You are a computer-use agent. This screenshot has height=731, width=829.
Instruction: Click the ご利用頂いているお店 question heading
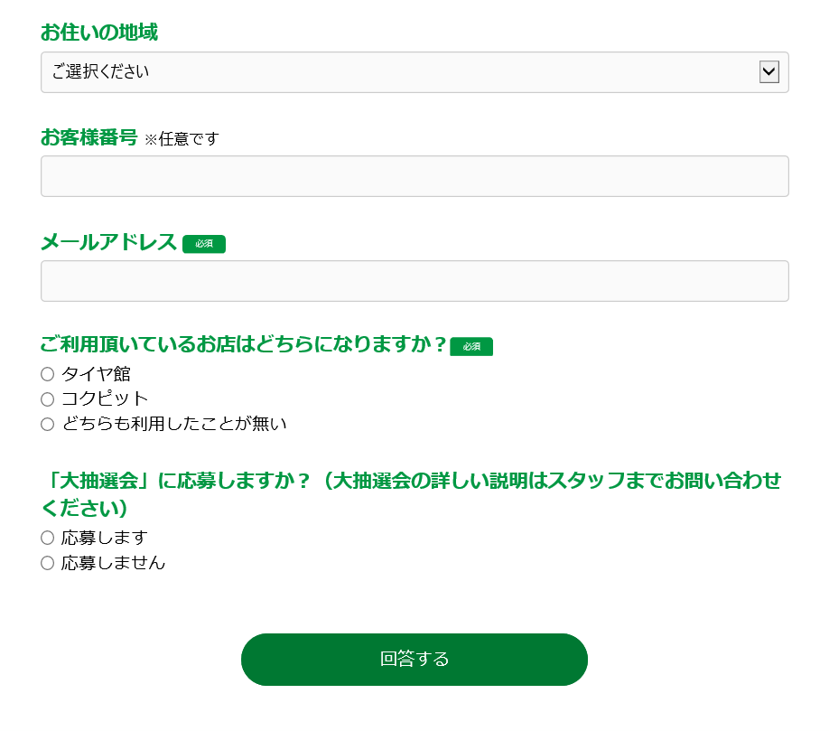244,344
